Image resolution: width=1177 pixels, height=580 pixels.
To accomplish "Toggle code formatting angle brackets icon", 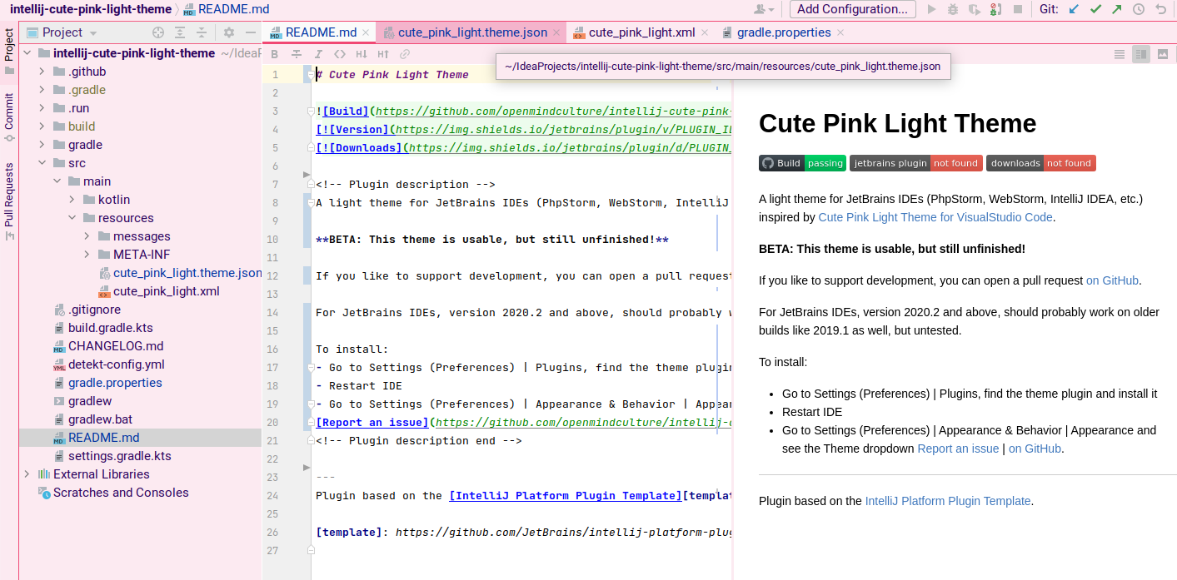I will click(x=340, y=54).
